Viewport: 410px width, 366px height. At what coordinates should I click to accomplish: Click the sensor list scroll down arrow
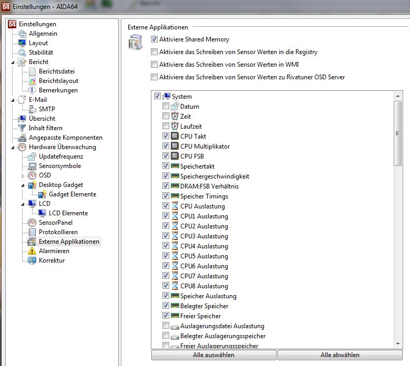(398, 343)
